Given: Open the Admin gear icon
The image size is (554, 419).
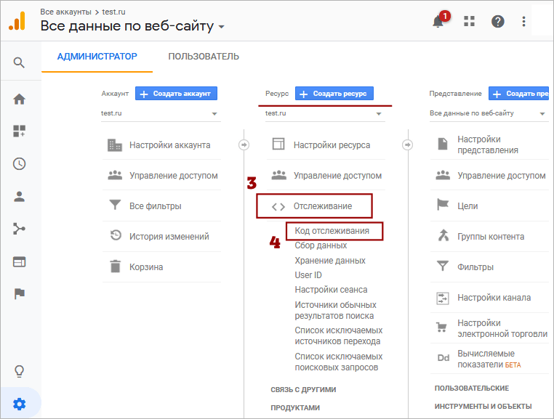Looking at the screenshot, I should click(x=20, y=402).
